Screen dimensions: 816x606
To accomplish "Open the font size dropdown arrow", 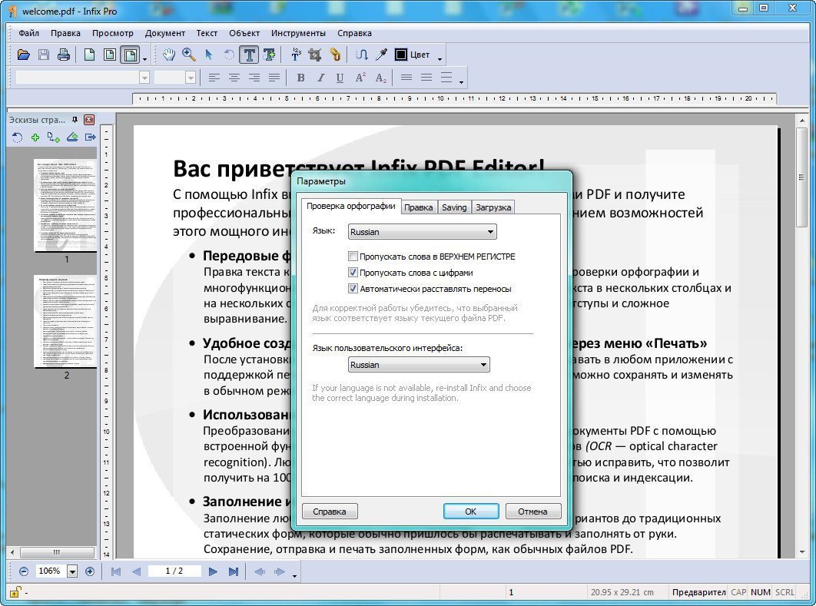I will point(191,78).
